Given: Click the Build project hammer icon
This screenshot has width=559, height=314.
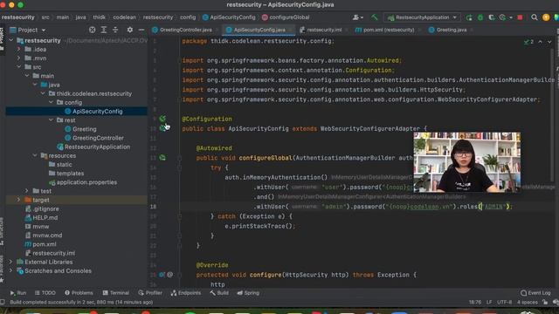Looking at the screenshot, I should (x=375, y=17).
